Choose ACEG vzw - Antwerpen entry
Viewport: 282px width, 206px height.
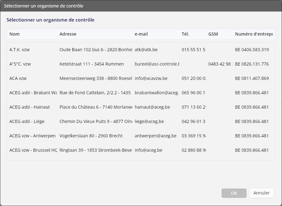[x=141, y=135]
